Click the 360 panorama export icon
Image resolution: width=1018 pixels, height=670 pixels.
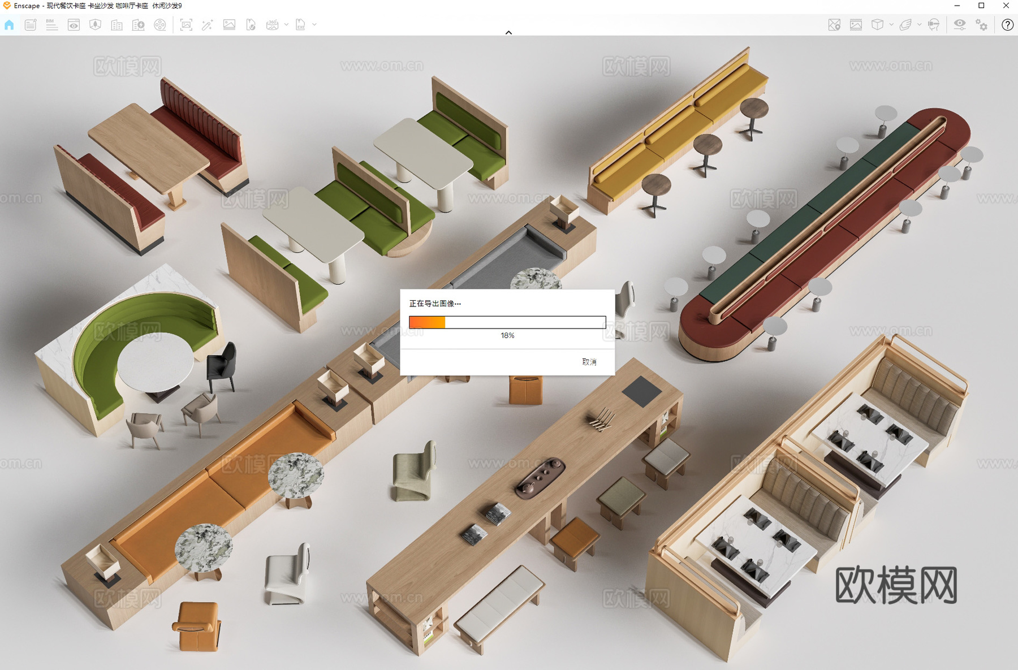point(272,25)
